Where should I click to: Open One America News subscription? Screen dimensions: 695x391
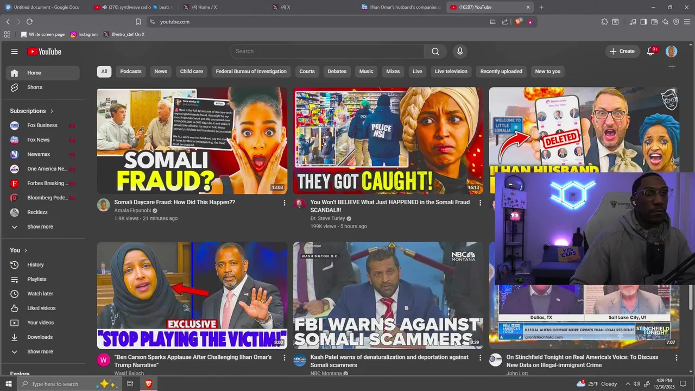point(42,169)
